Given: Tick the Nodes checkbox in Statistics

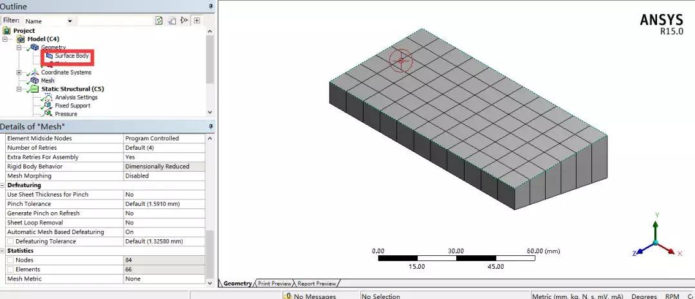Looking at the screenshot, I should coord(10,260).
